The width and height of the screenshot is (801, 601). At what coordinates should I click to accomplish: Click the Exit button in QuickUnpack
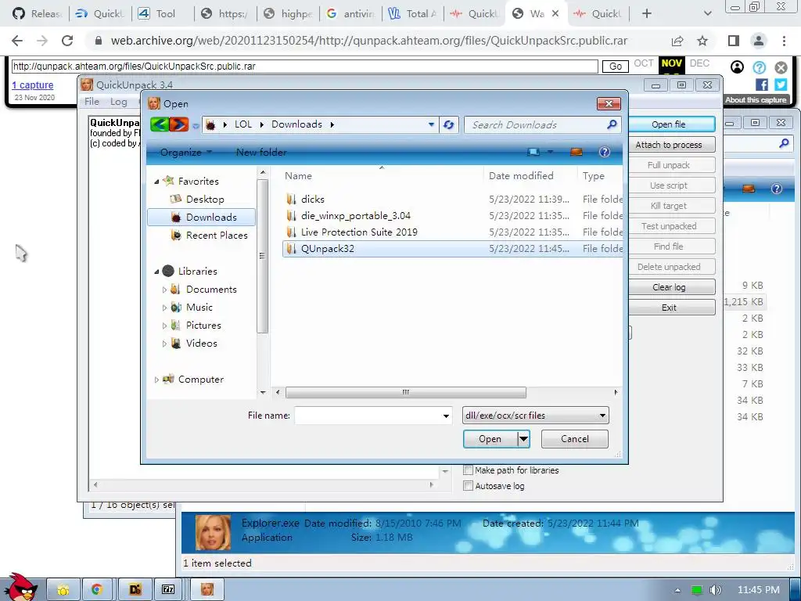click(669, 308)
